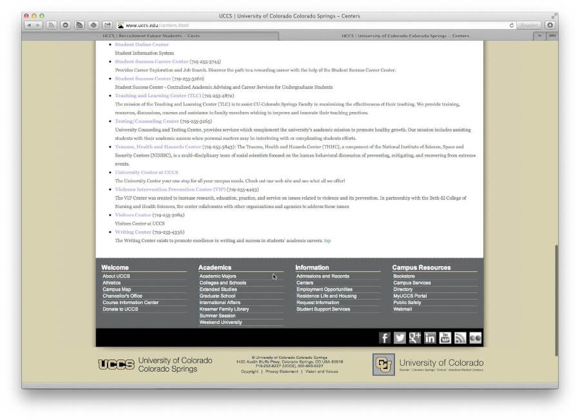
Task: Open the Twitter icon in the footer
Action: [x=400, y=338]
